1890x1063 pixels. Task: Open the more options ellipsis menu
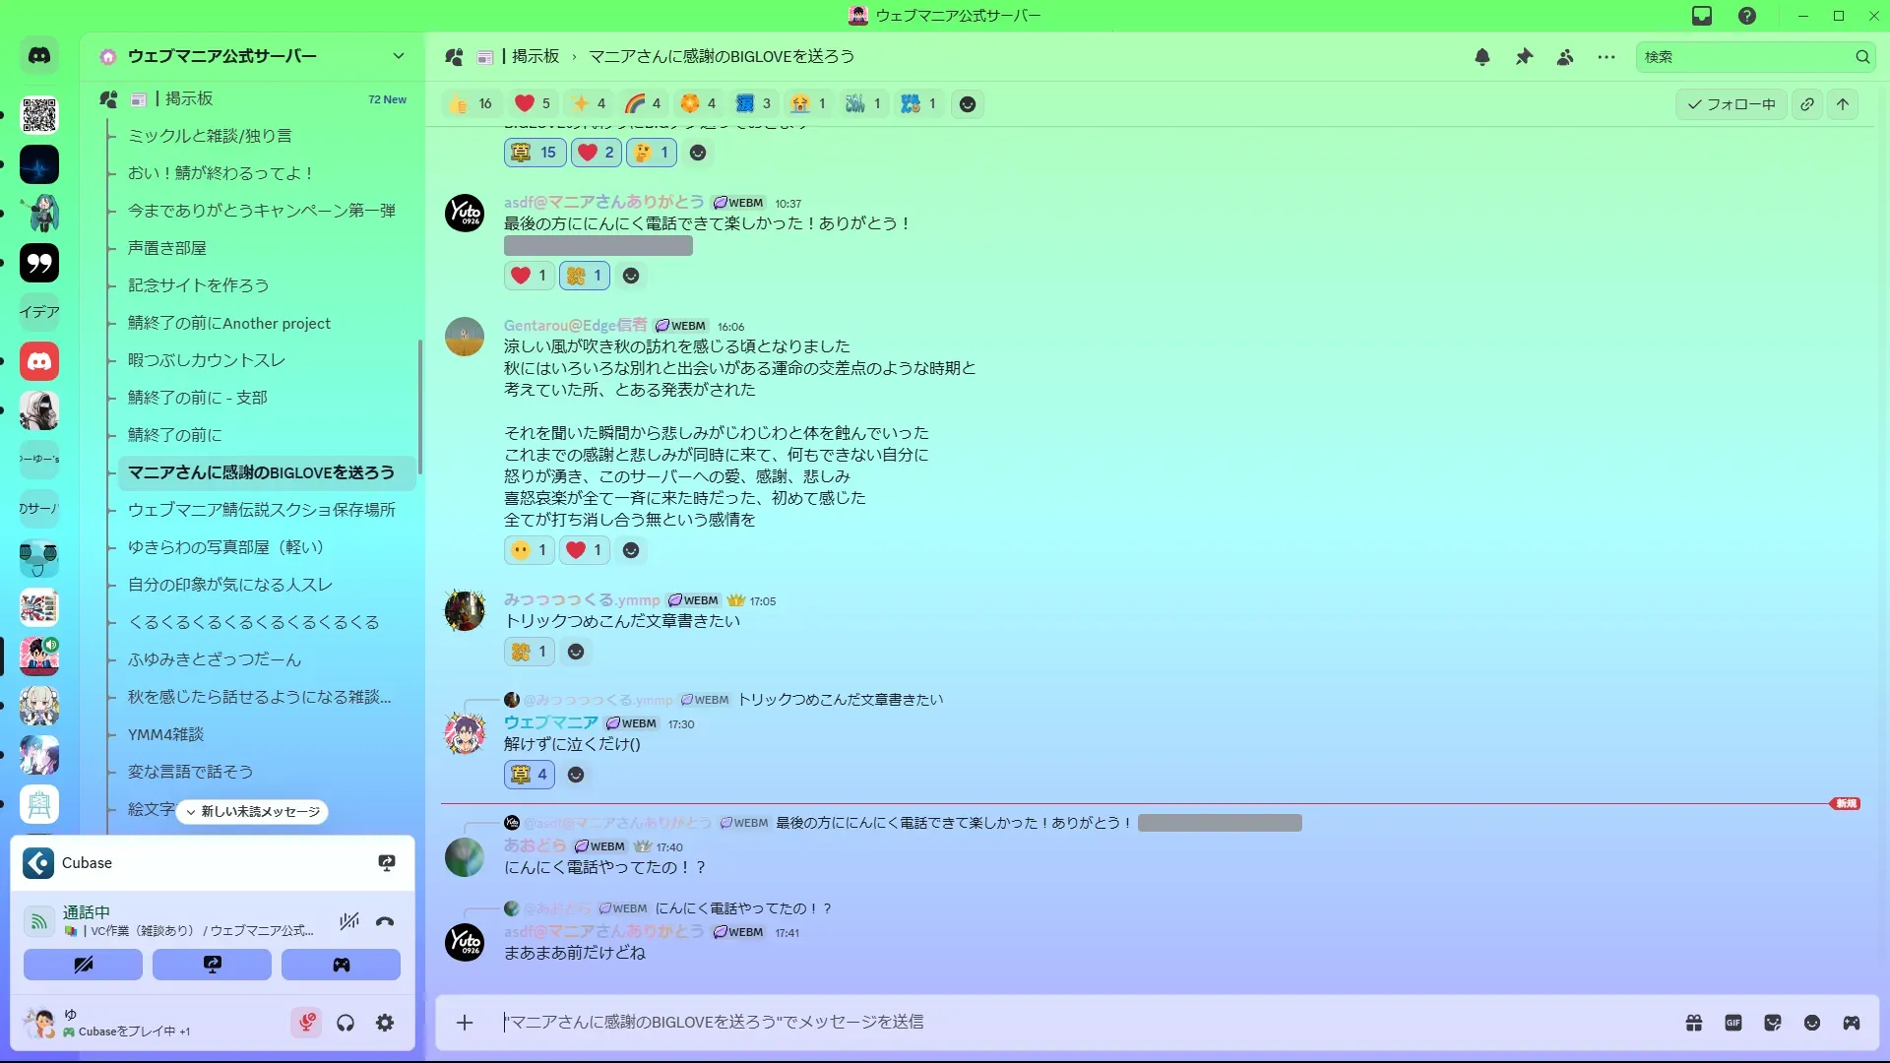tap(1606, 57)
